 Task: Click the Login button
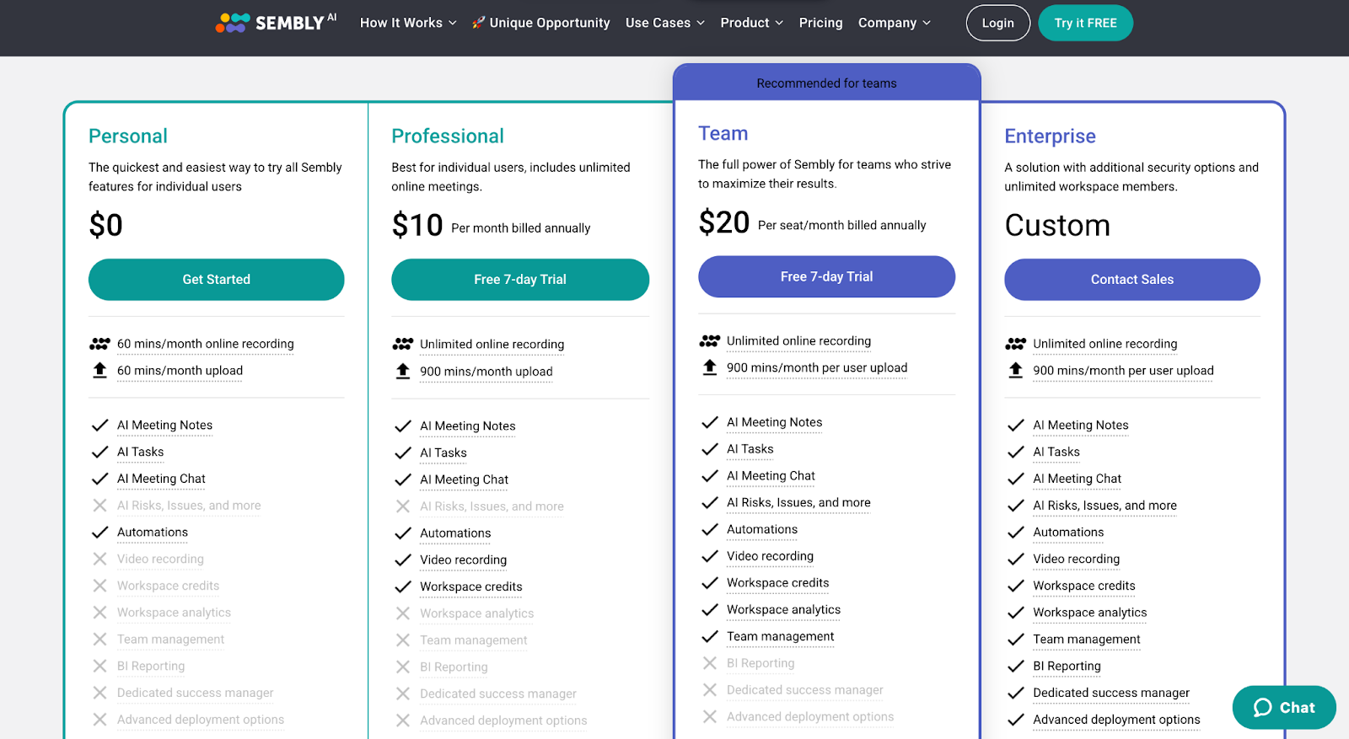tap(998, 23)
